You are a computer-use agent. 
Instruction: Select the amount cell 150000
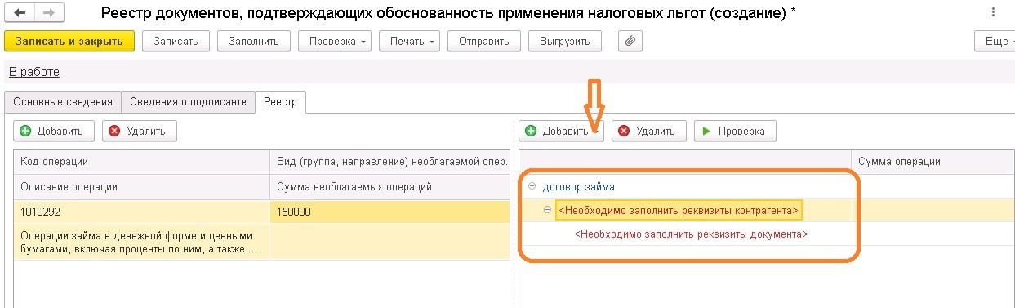390,212
